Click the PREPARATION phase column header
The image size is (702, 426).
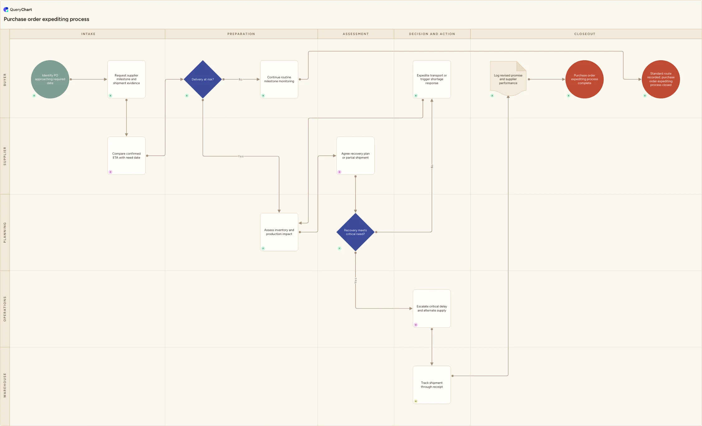pos(241,34)
